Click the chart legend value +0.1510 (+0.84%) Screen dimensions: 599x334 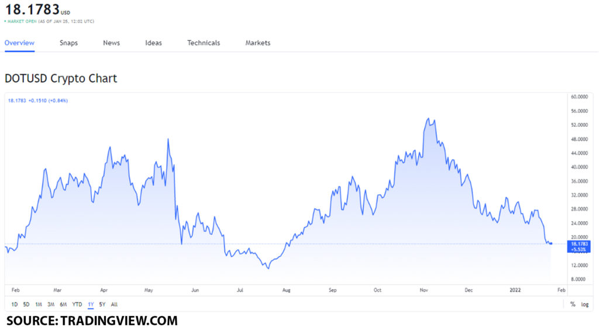tap(48, 101)
